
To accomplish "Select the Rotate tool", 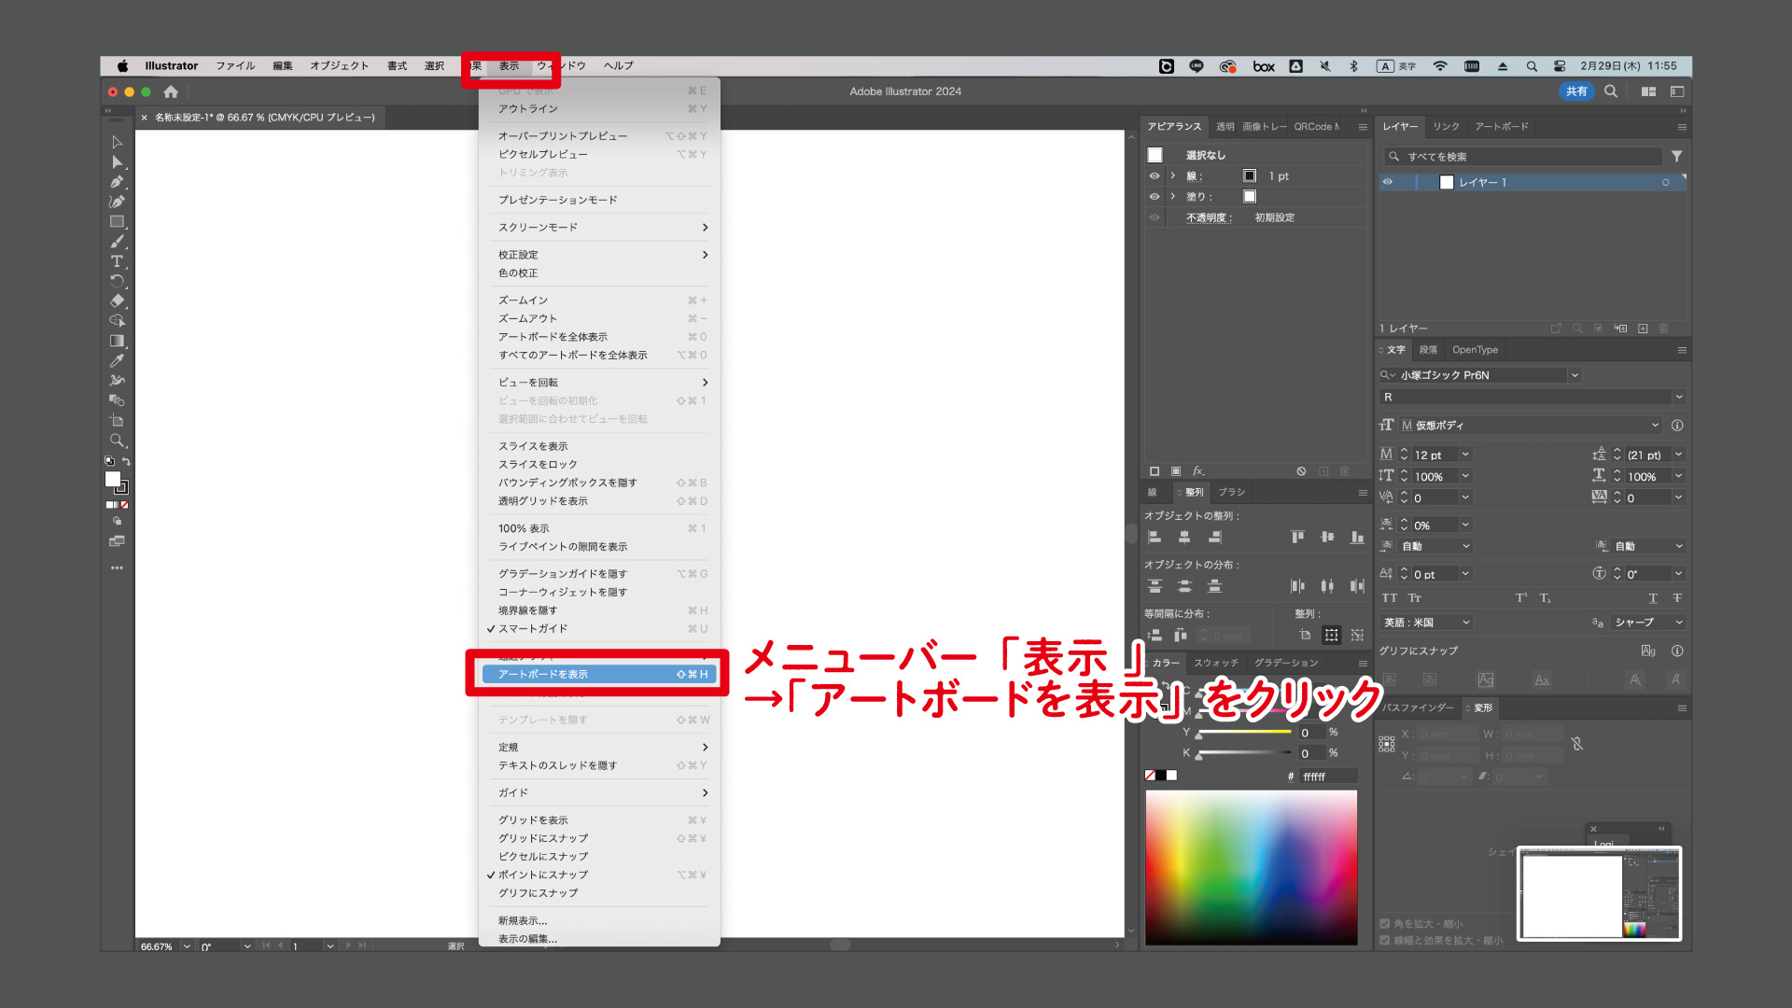I will coord(117,280).
